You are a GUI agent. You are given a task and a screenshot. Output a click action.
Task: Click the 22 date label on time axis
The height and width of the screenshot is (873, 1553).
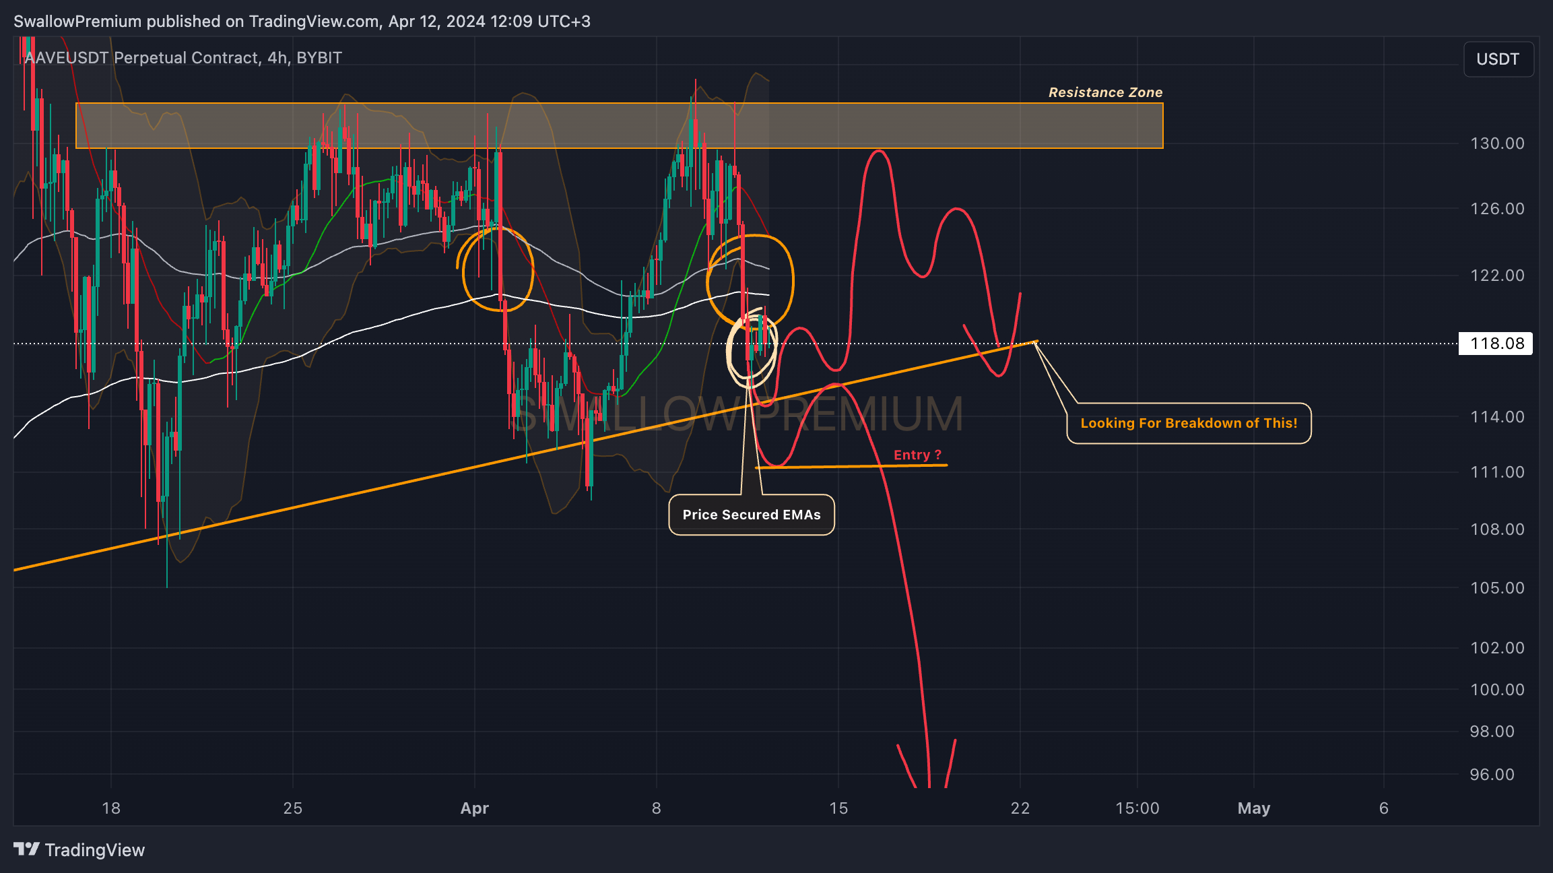1020,808
